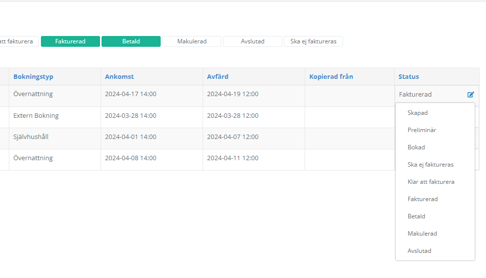Set status to Avslutad in dropdown
Viewport: 486px width, 278px height.
pos(419,251)
